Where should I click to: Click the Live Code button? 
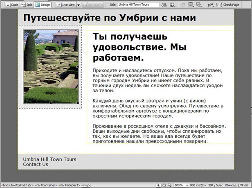tap(93, 5)
